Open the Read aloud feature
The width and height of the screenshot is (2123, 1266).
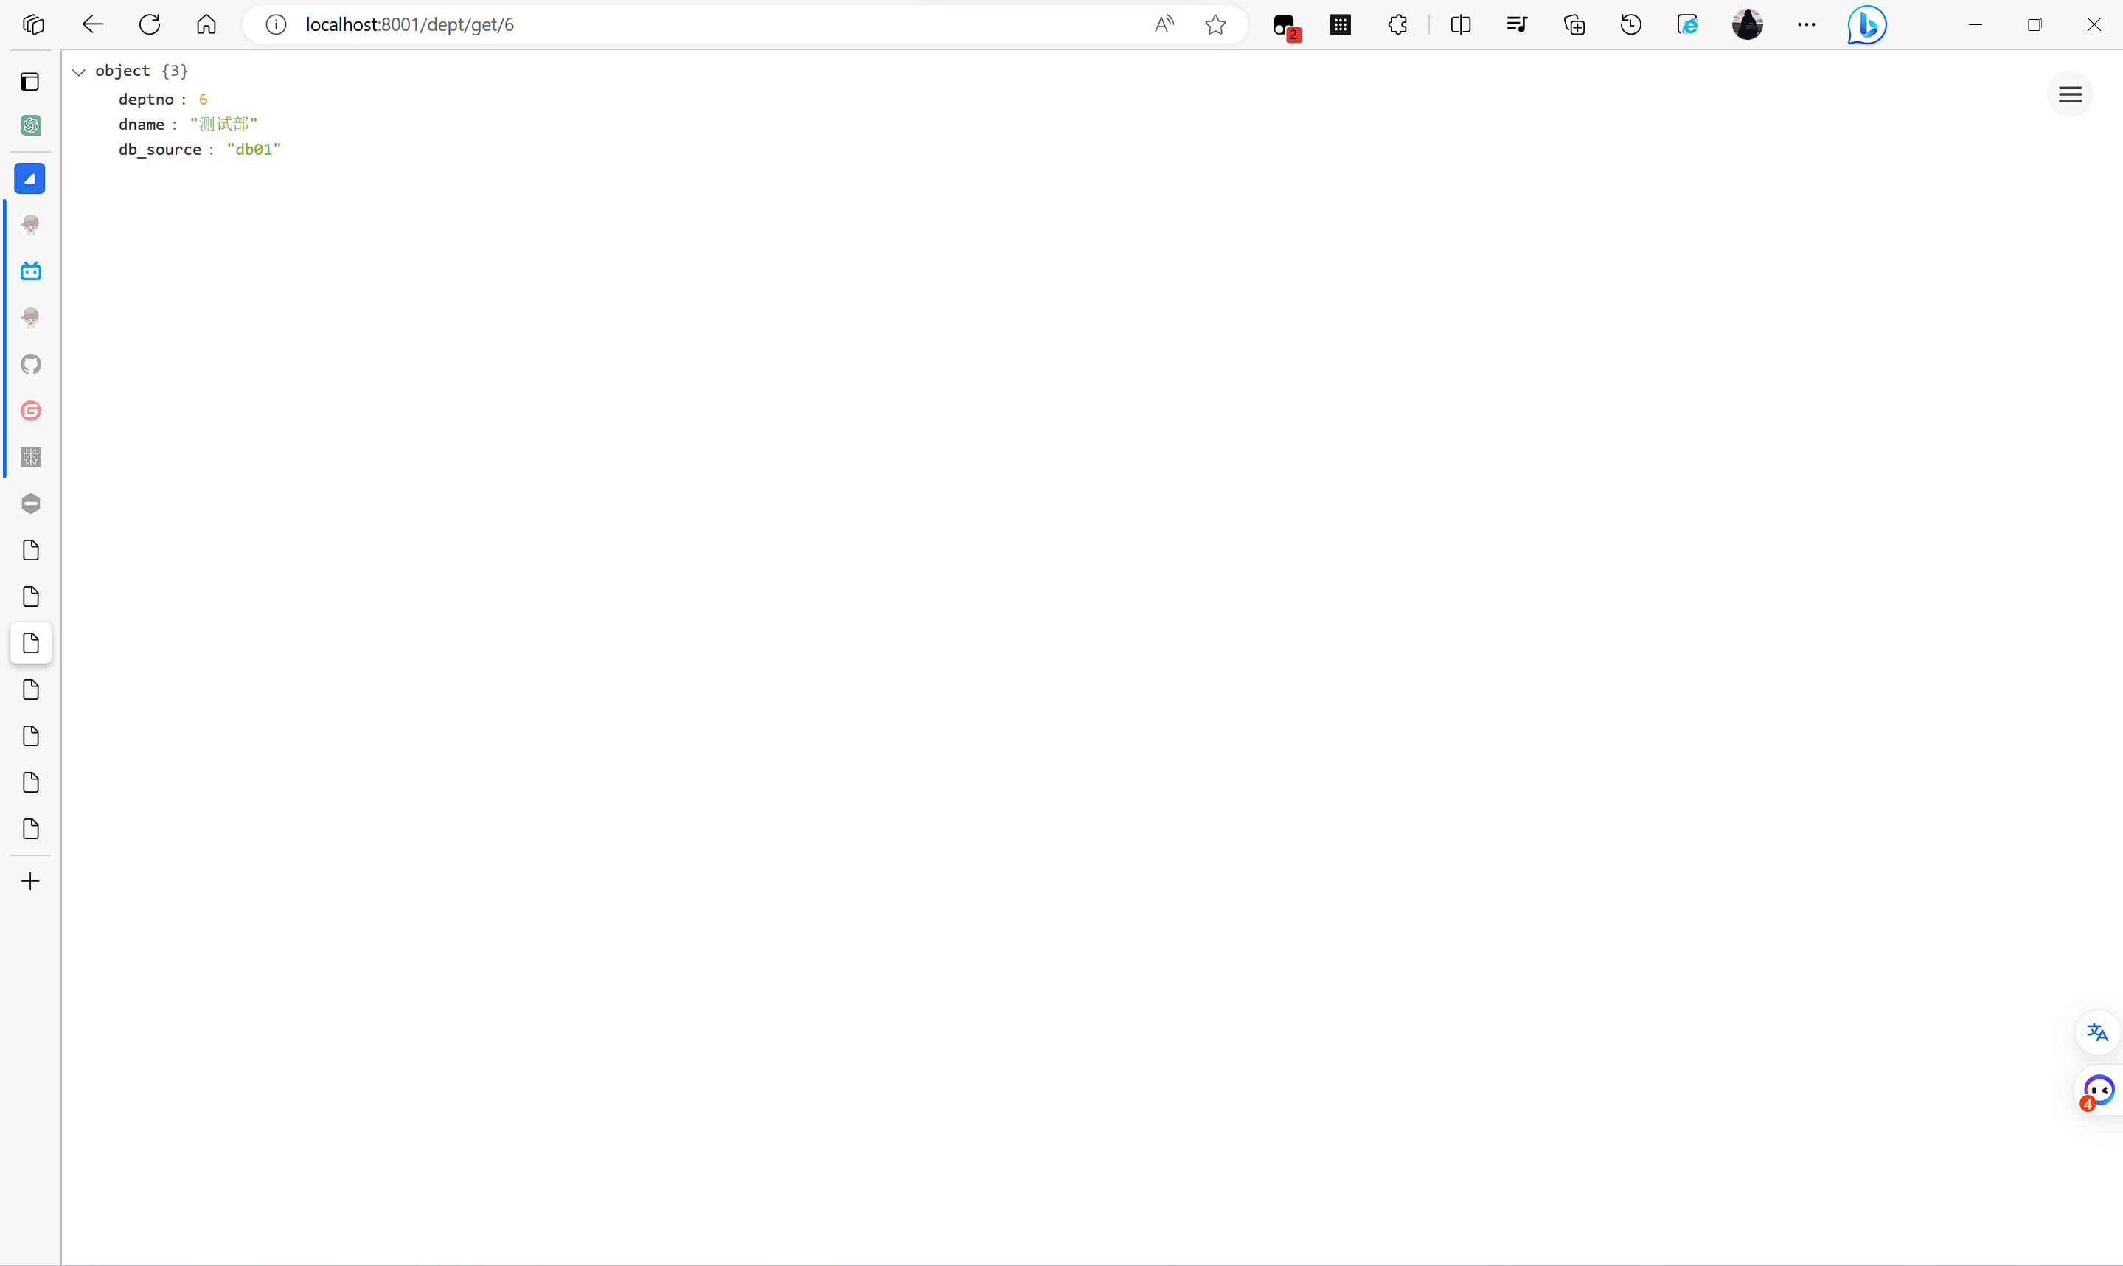(1164, 25)
